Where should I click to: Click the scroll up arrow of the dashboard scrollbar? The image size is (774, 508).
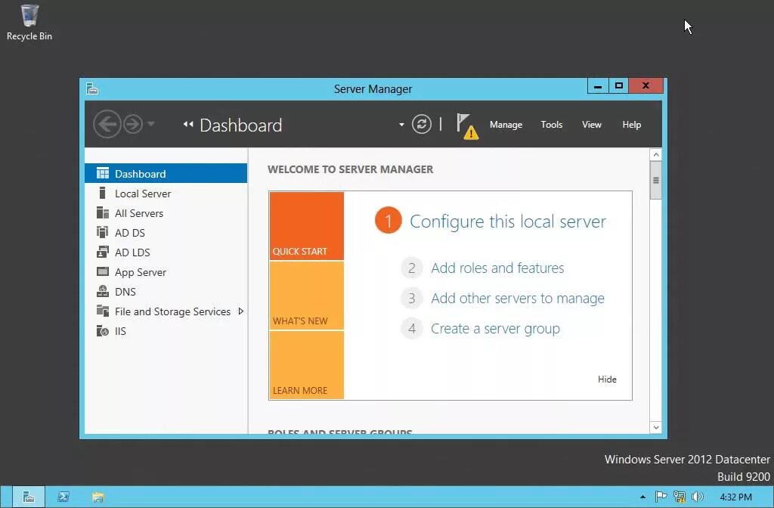pyautogui.click(x=656, y=154)
